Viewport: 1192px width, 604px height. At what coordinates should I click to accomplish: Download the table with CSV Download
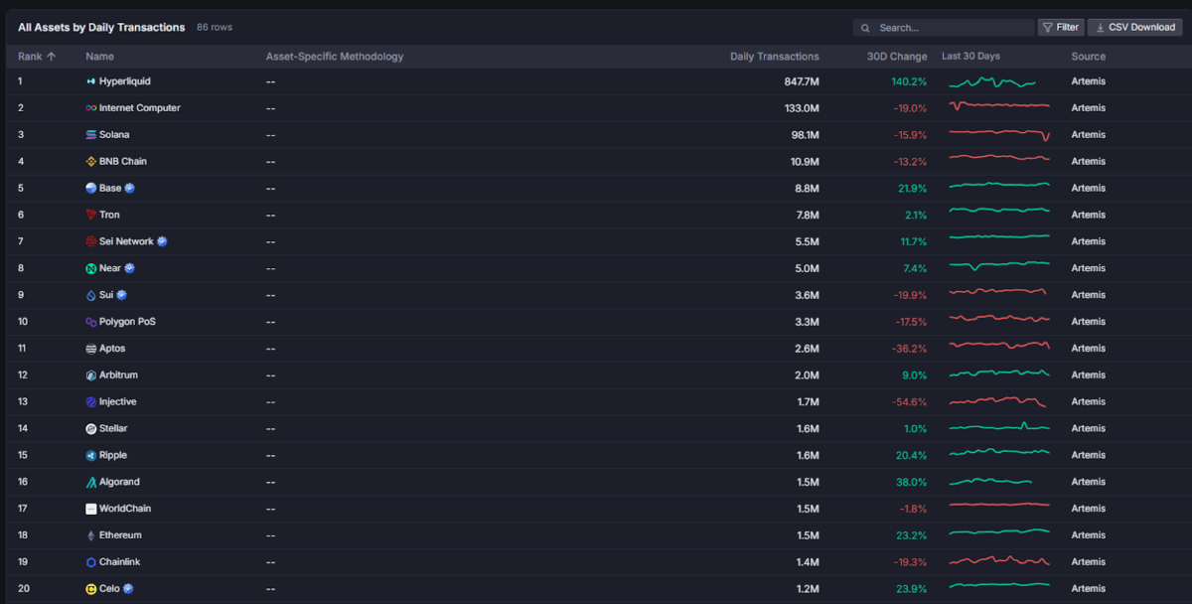click(x=1135, y=28)
